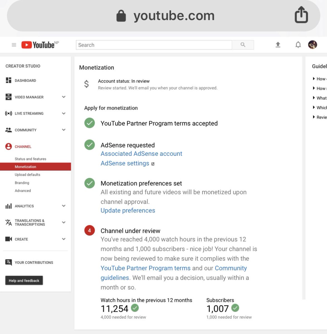Screen dimensions: 327x334
Task: Click the Help and feedback button
Action: tap(24, 281)
